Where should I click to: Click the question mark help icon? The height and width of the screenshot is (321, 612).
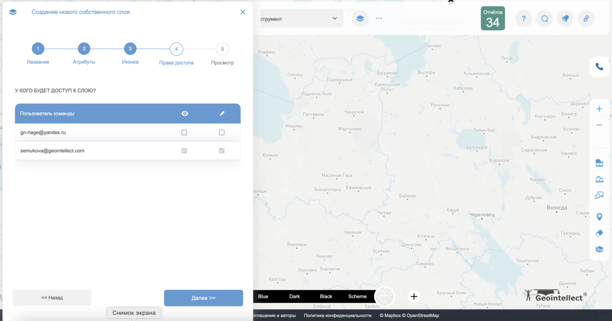pos(523,18)
